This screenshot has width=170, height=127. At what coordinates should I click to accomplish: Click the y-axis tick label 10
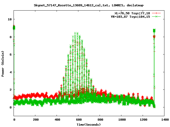coord(10,19)
